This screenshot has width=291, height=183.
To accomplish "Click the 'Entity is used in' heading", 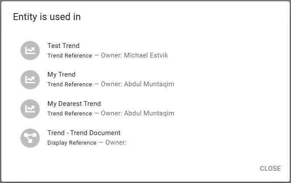I will [47, 17].
